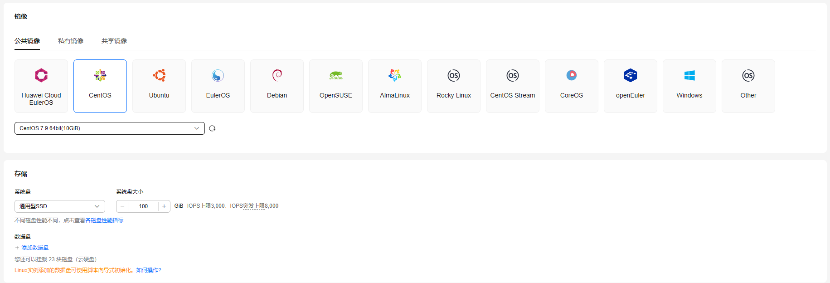The image size is (830, 283).
Task: Open the 各磁盘性能指标 link
Action: pyautogui.click(x=104, y=220)
